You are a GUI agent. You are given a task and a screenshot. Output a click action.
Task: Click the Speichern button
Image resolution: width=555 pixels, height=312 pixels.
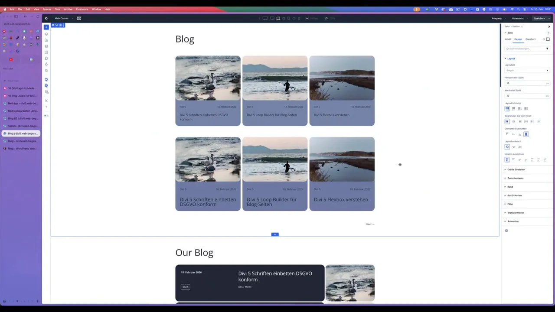[539, 18]
